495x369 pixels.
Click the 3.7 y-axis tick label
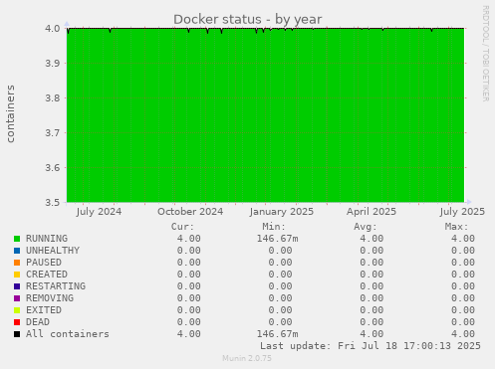click(x=53, y=132)
